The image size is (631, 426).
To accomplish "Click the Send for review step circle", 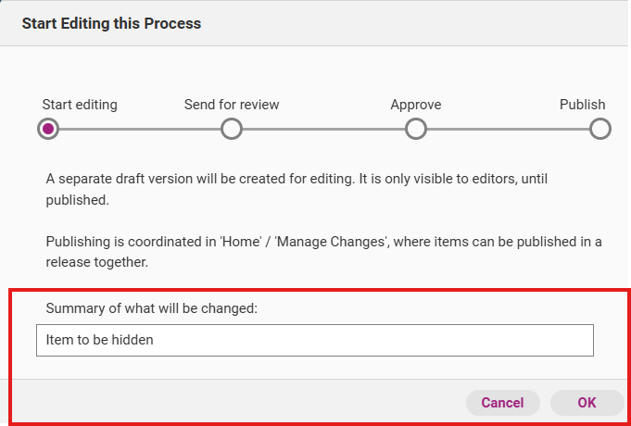I will [x=232, y=129].
